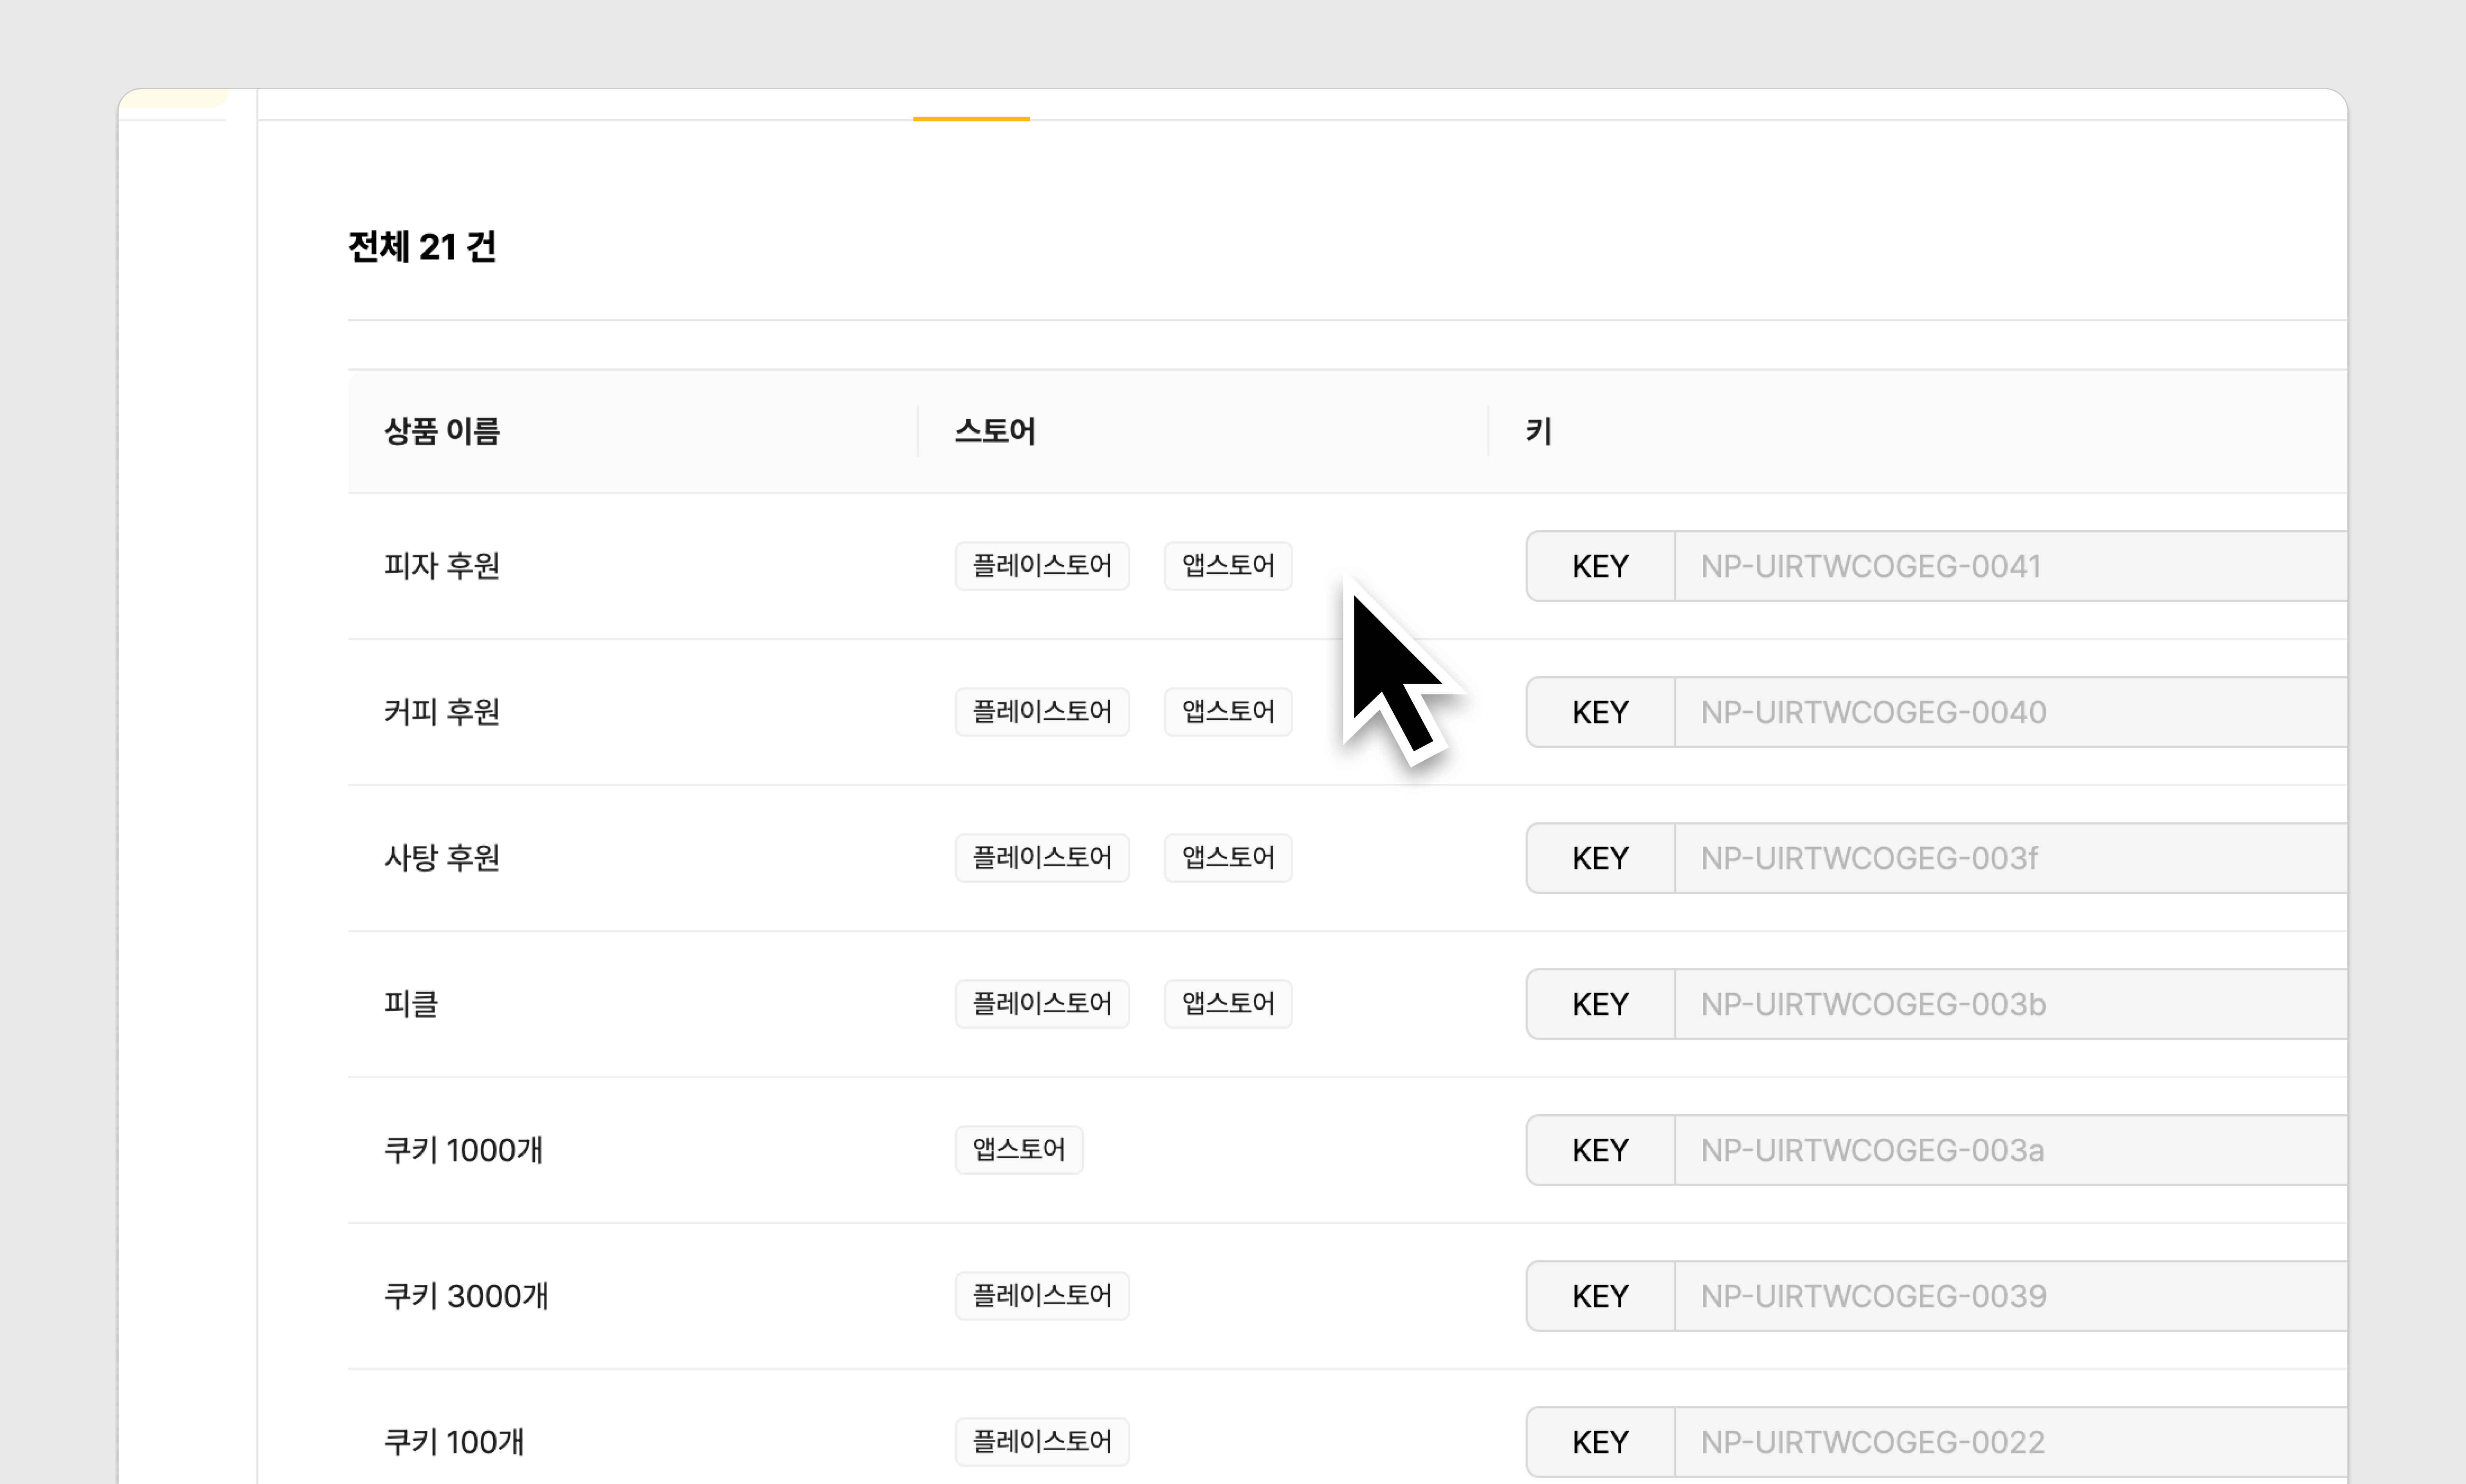Click the 앱스토어 tag in 쿠키 1000개 row
The height and width of the screenshot is (1484, 2466).
tap(1018, 1150)
